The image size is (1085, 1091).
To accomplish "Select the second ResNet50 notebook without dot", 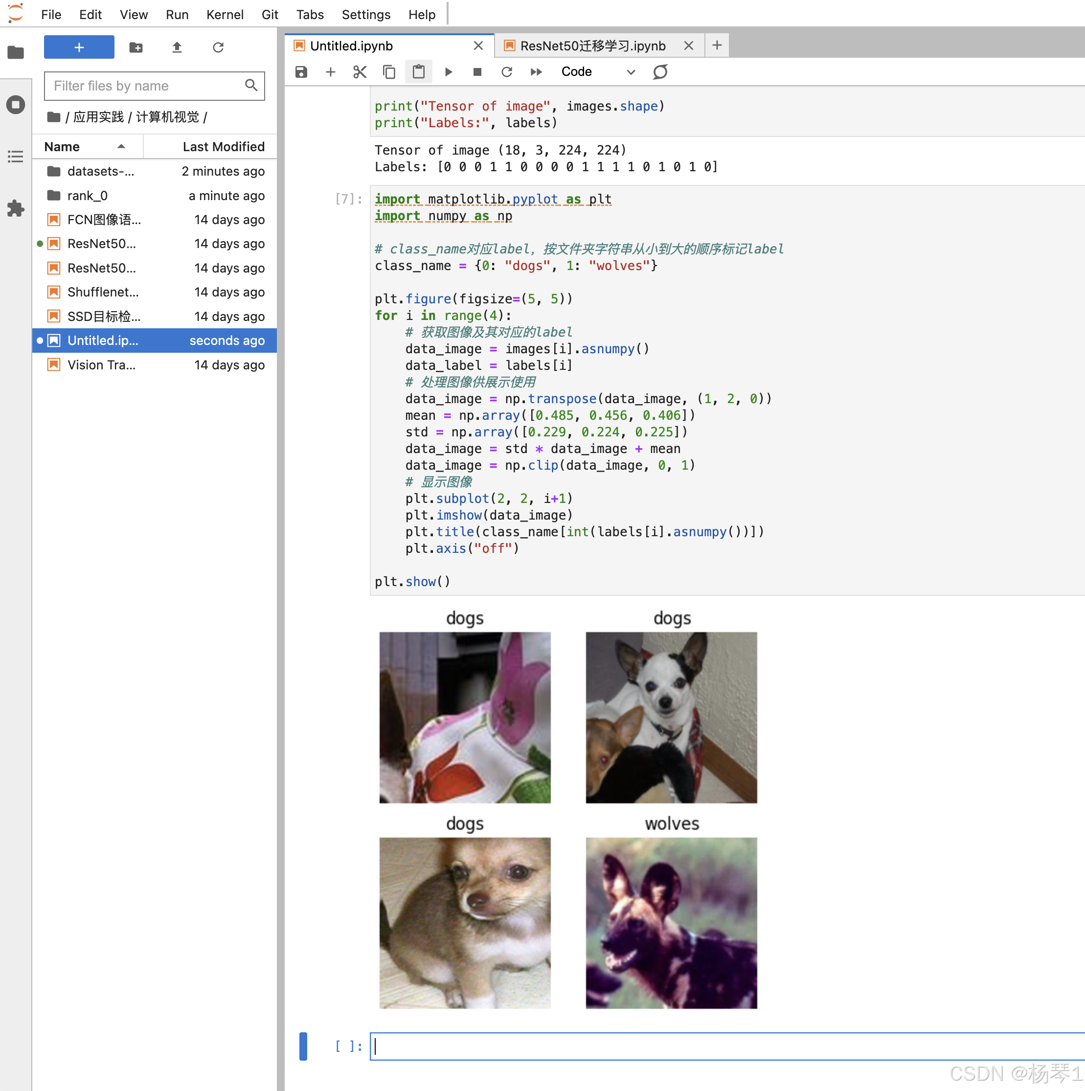I will tap(154, 268).
